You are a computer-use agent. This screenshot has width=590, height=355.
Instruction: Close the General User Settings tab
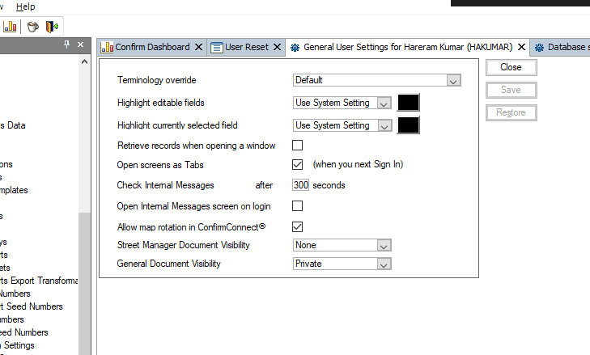(522, 48)
